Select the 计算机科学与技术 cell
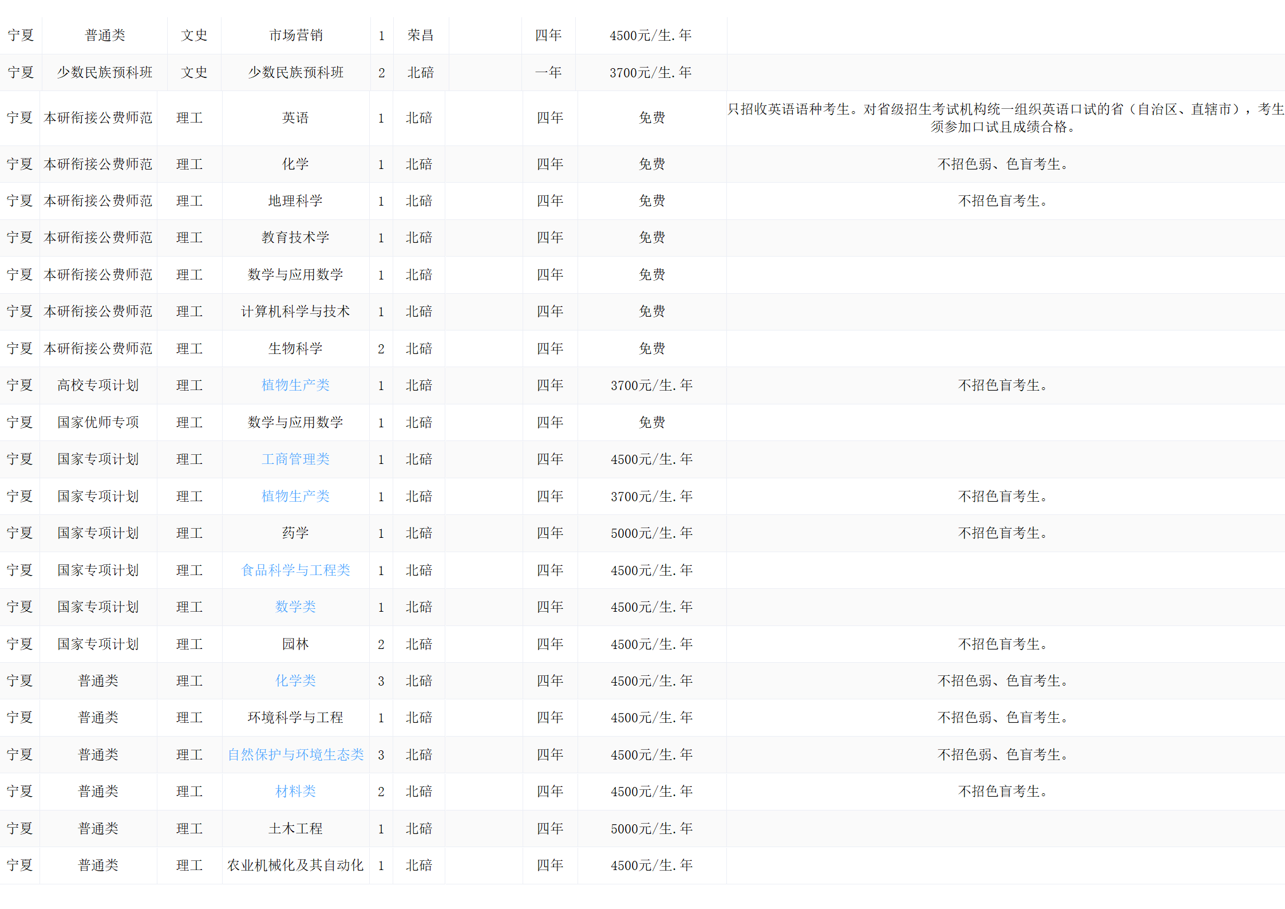This screenshot has height=909, width=1285. 295,312
